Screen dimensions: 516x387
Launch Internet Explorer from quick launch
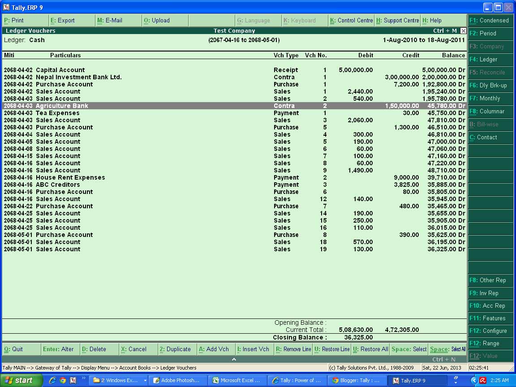click(52, 380)
